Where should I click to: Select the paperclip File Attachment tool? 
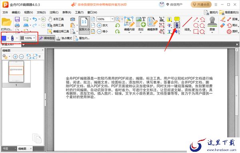(177, 25)
